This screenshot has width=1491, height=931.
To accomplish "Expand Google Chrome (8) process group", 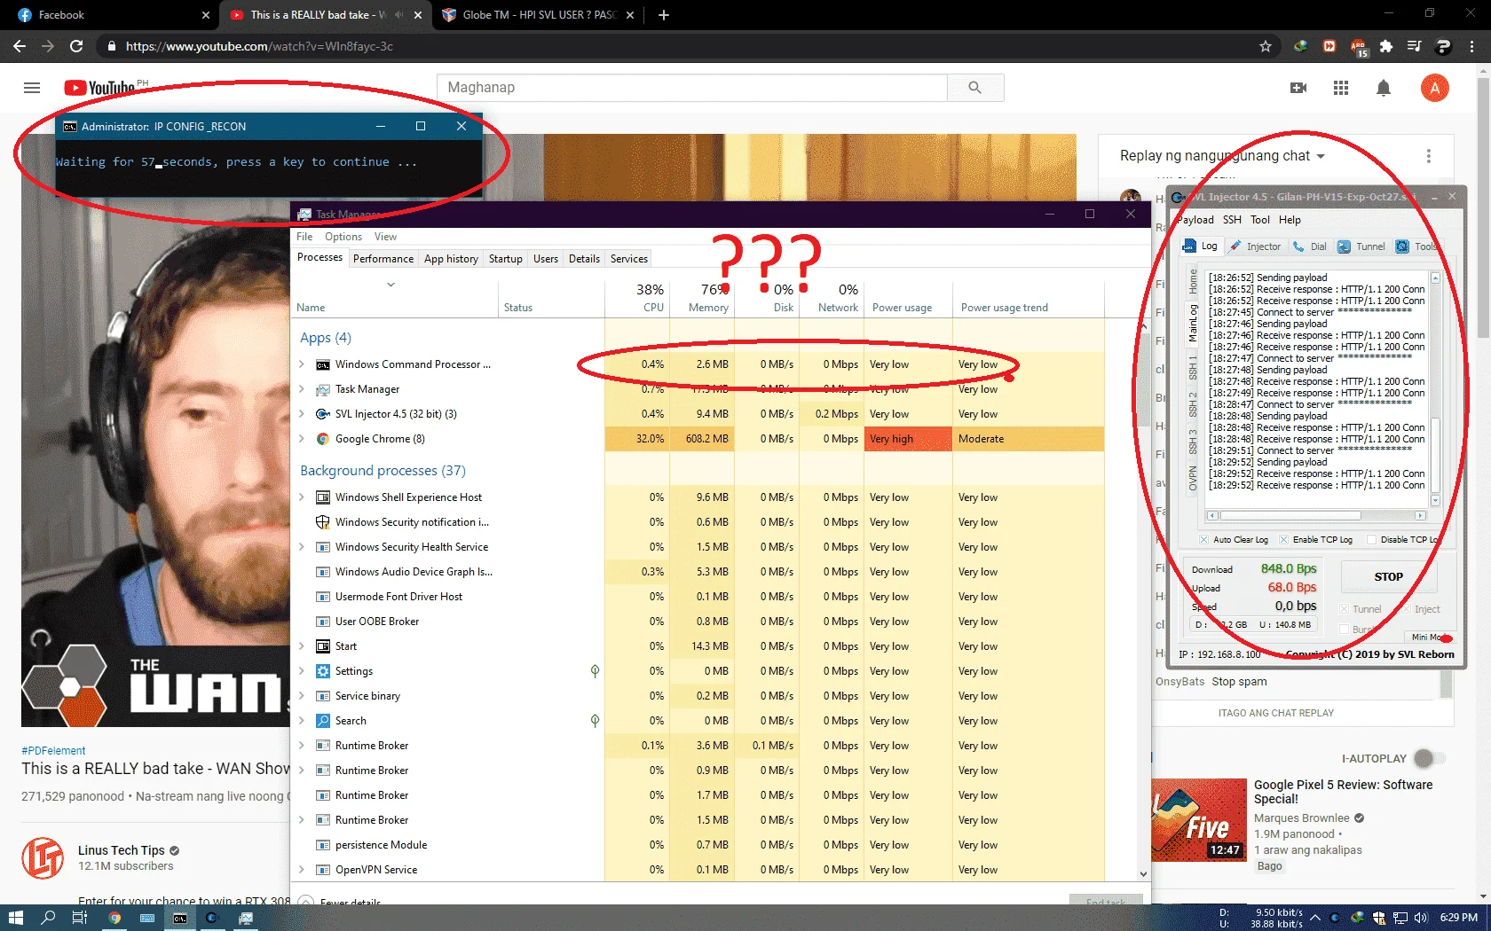I will pyautogui.click(x=302, y=439).
